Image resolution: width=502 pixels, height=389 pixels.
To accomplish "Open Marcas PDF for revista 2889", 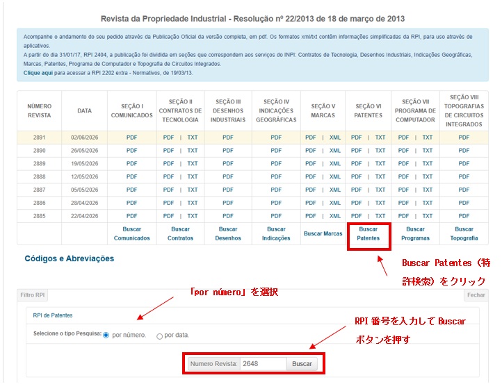I will [311, 164].
